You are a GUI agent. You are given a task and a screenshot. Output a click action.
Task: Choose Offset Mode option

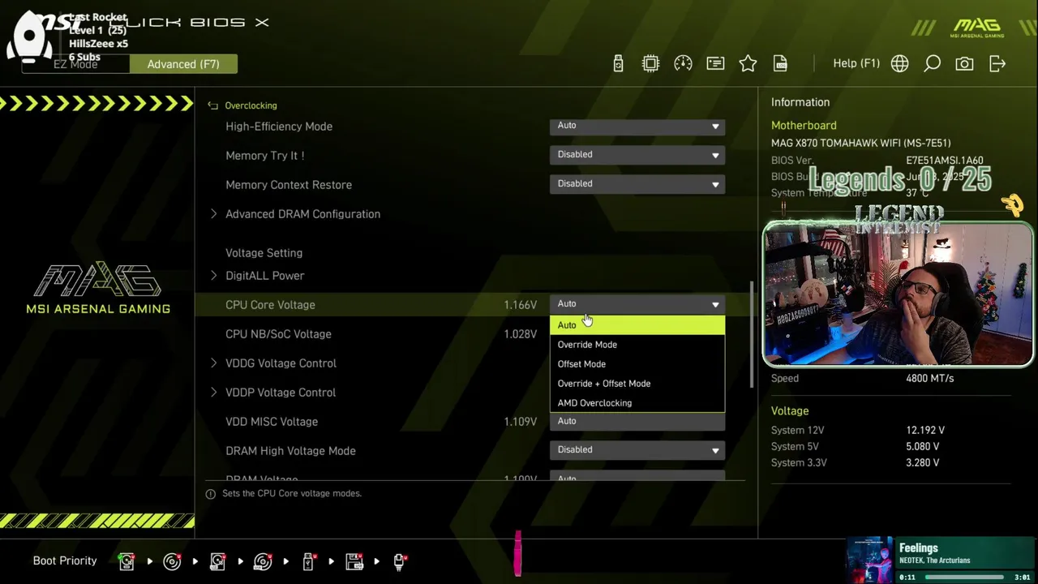tap(637, 364)
